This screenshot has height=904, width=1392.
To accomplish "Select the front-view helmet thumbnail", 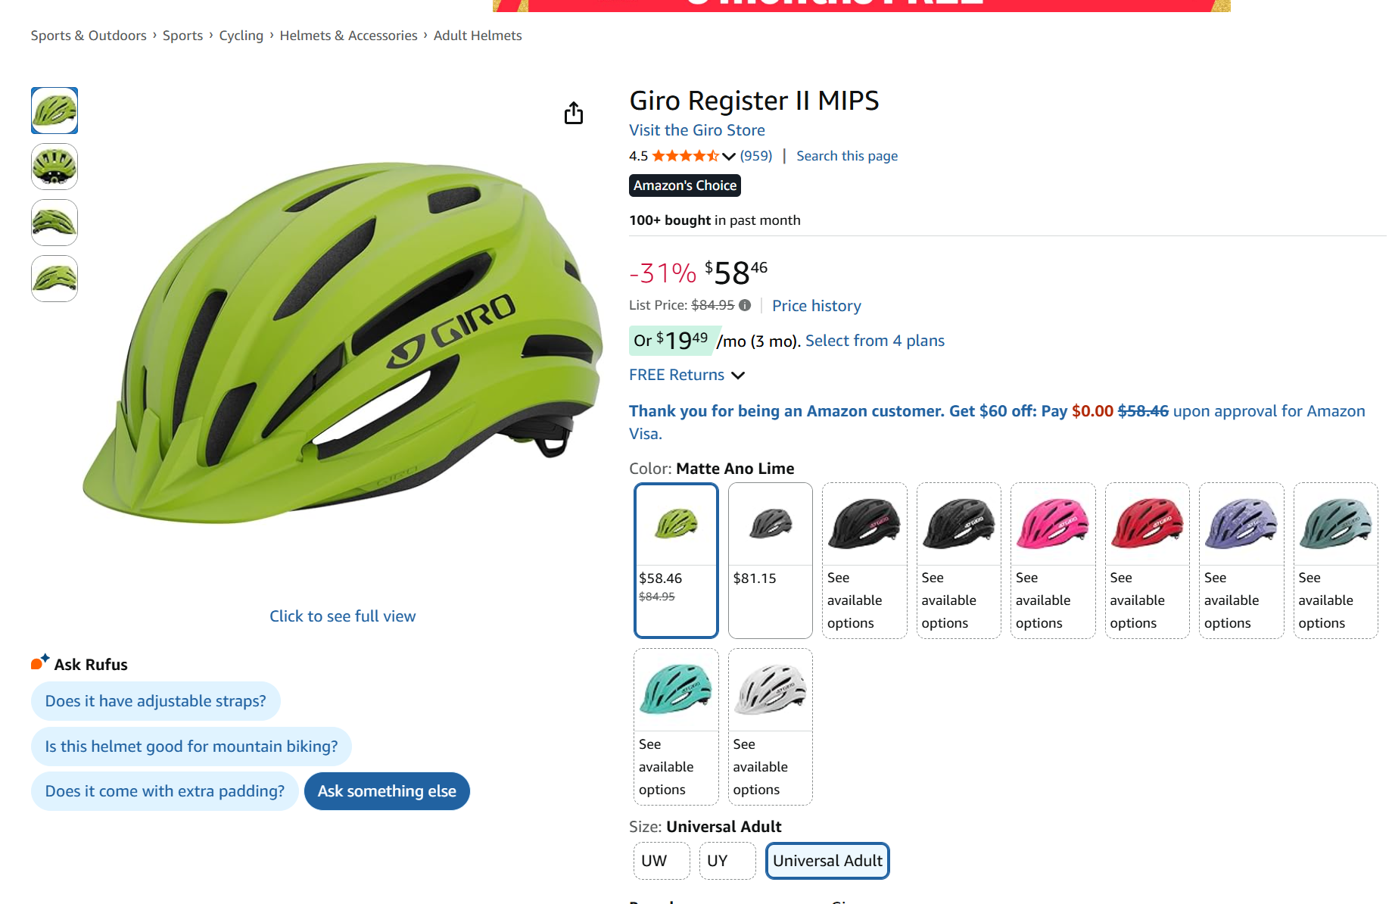I will pyautogui.click(x=54, y=167).
